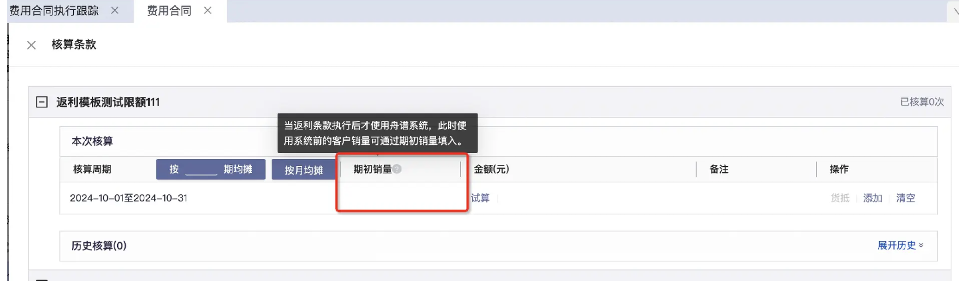Click the 按…期均摊 button
The image size is (959, 282).
pyautogui.click(x=210, y=169)
